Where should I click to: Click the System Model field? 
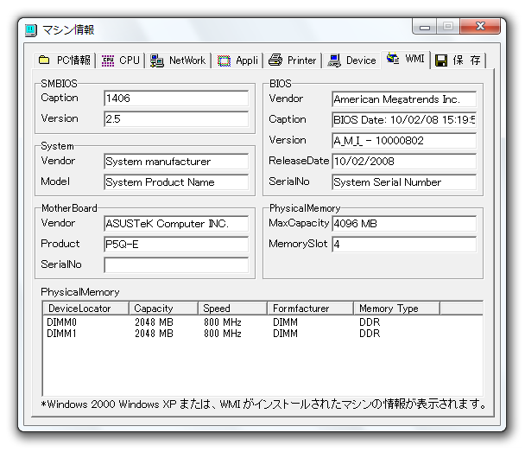176,182
